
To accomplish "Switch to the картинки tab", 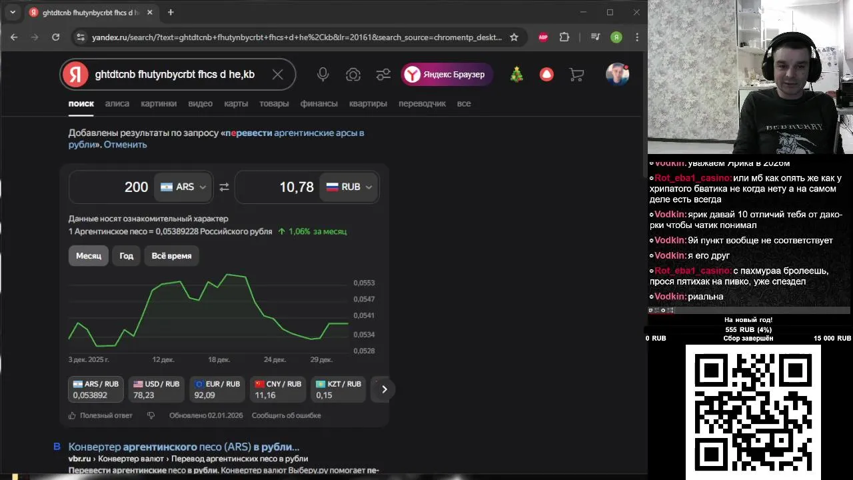I will [159, 103].
